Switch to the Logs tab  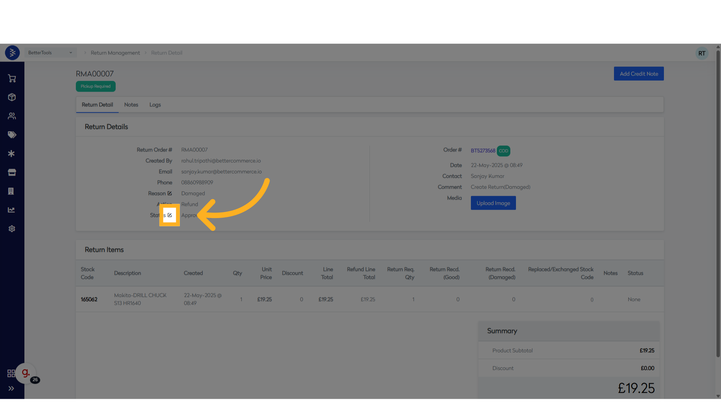[155, 105]
